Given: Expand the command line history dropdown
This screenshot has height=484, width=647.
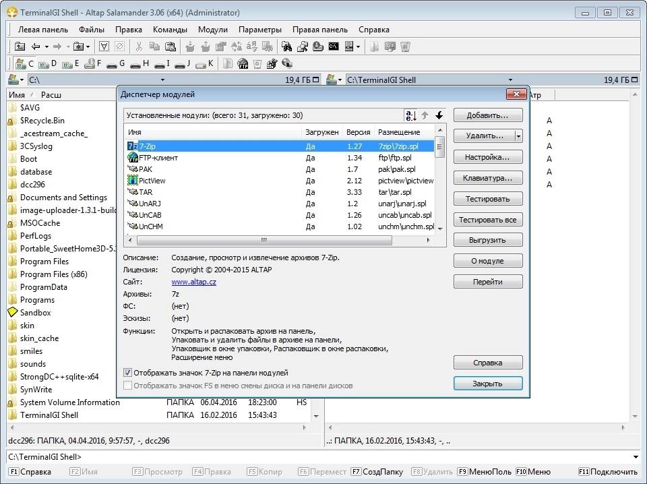Looking at the screenshot, I should click(x=636, y=457).
